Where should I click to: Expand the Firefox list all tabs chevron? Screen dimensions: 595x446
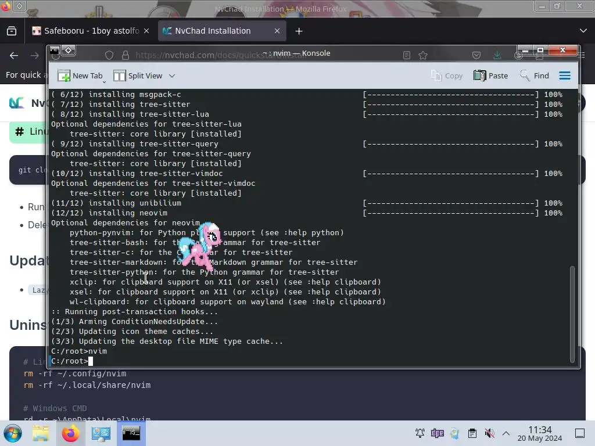[x=583, y=31]
